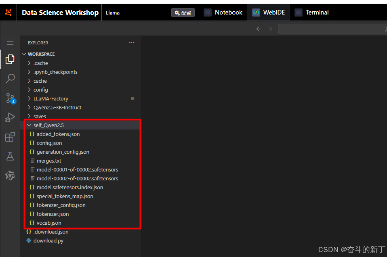
Task: Open the hamburger application menu
Action: pyautogui.click(x=10, y=43)
